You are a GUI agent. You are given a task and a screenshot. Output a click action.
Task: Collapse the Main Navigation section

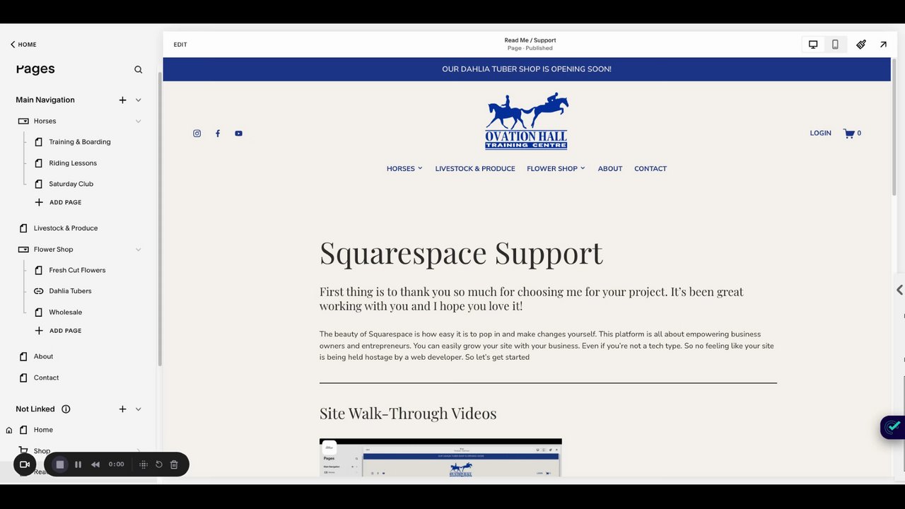pyautogui.click(x=139, y=100)
